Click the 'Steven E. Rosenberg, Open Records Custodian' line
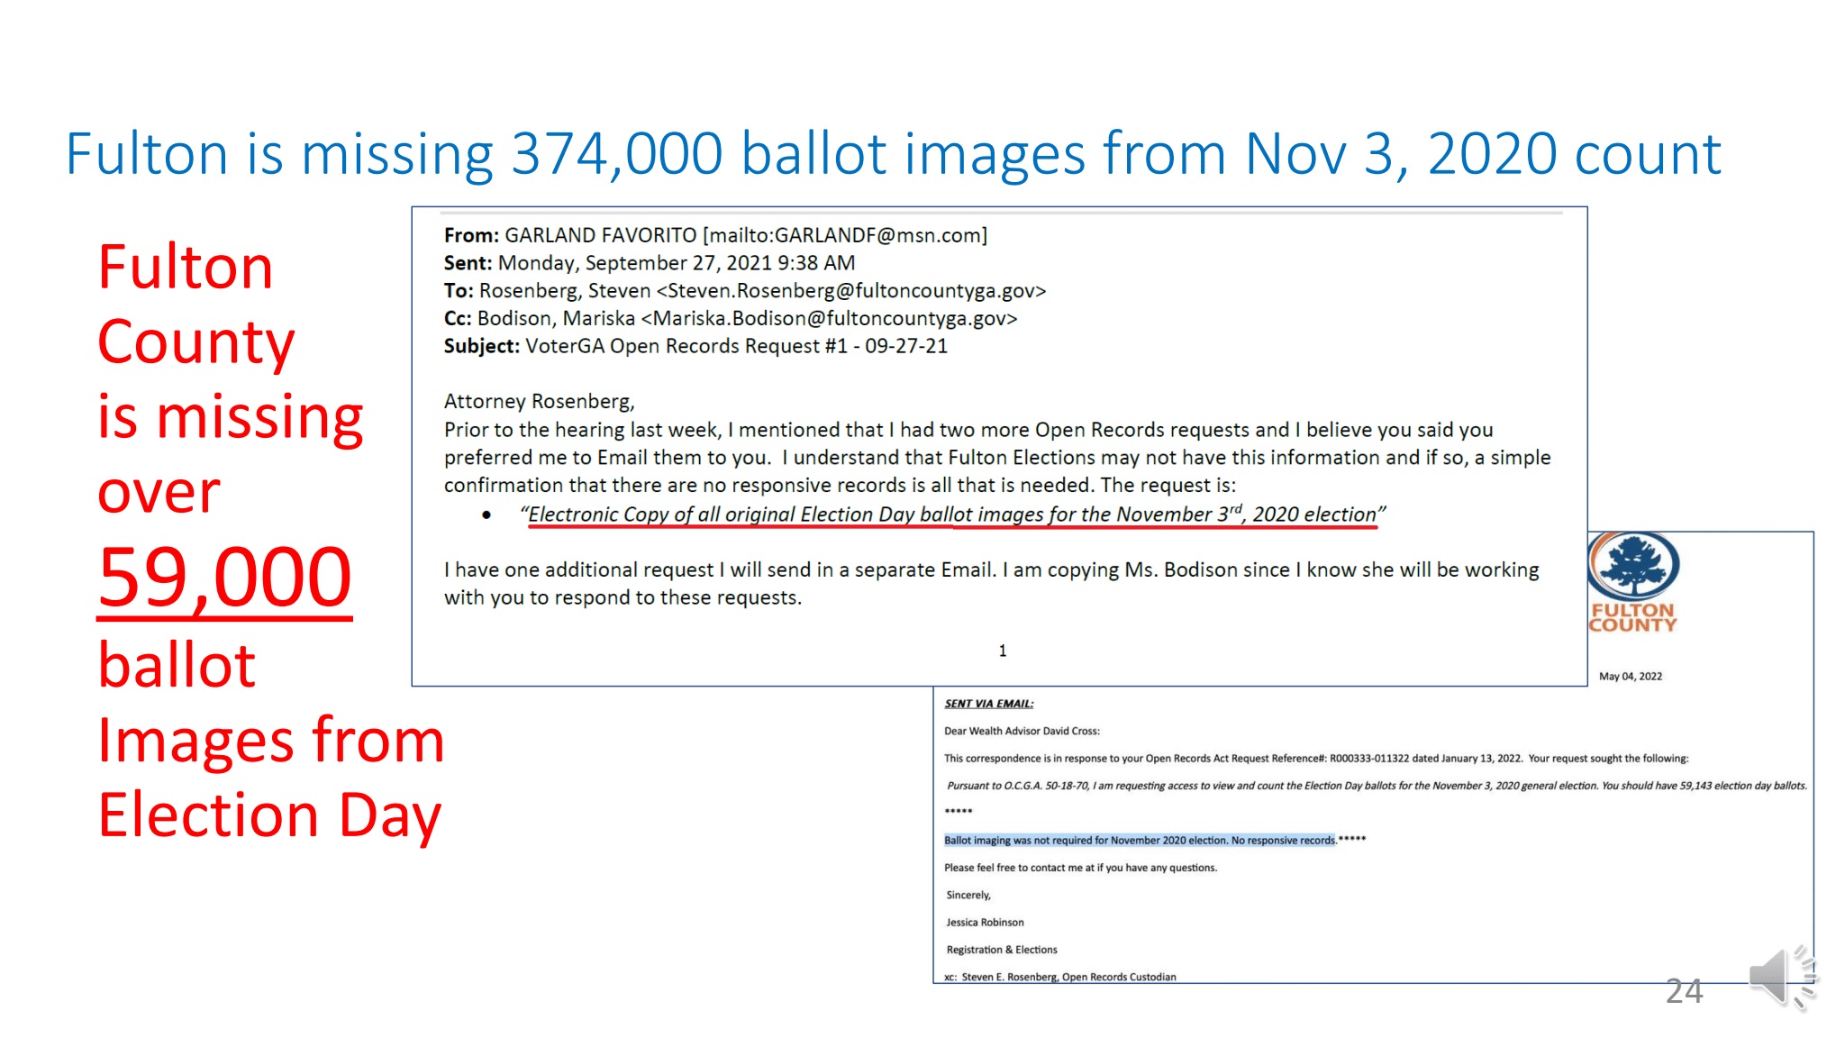Image resolution: width=1845 pixels, height=1038 pixels. [x=1068, y=977]
